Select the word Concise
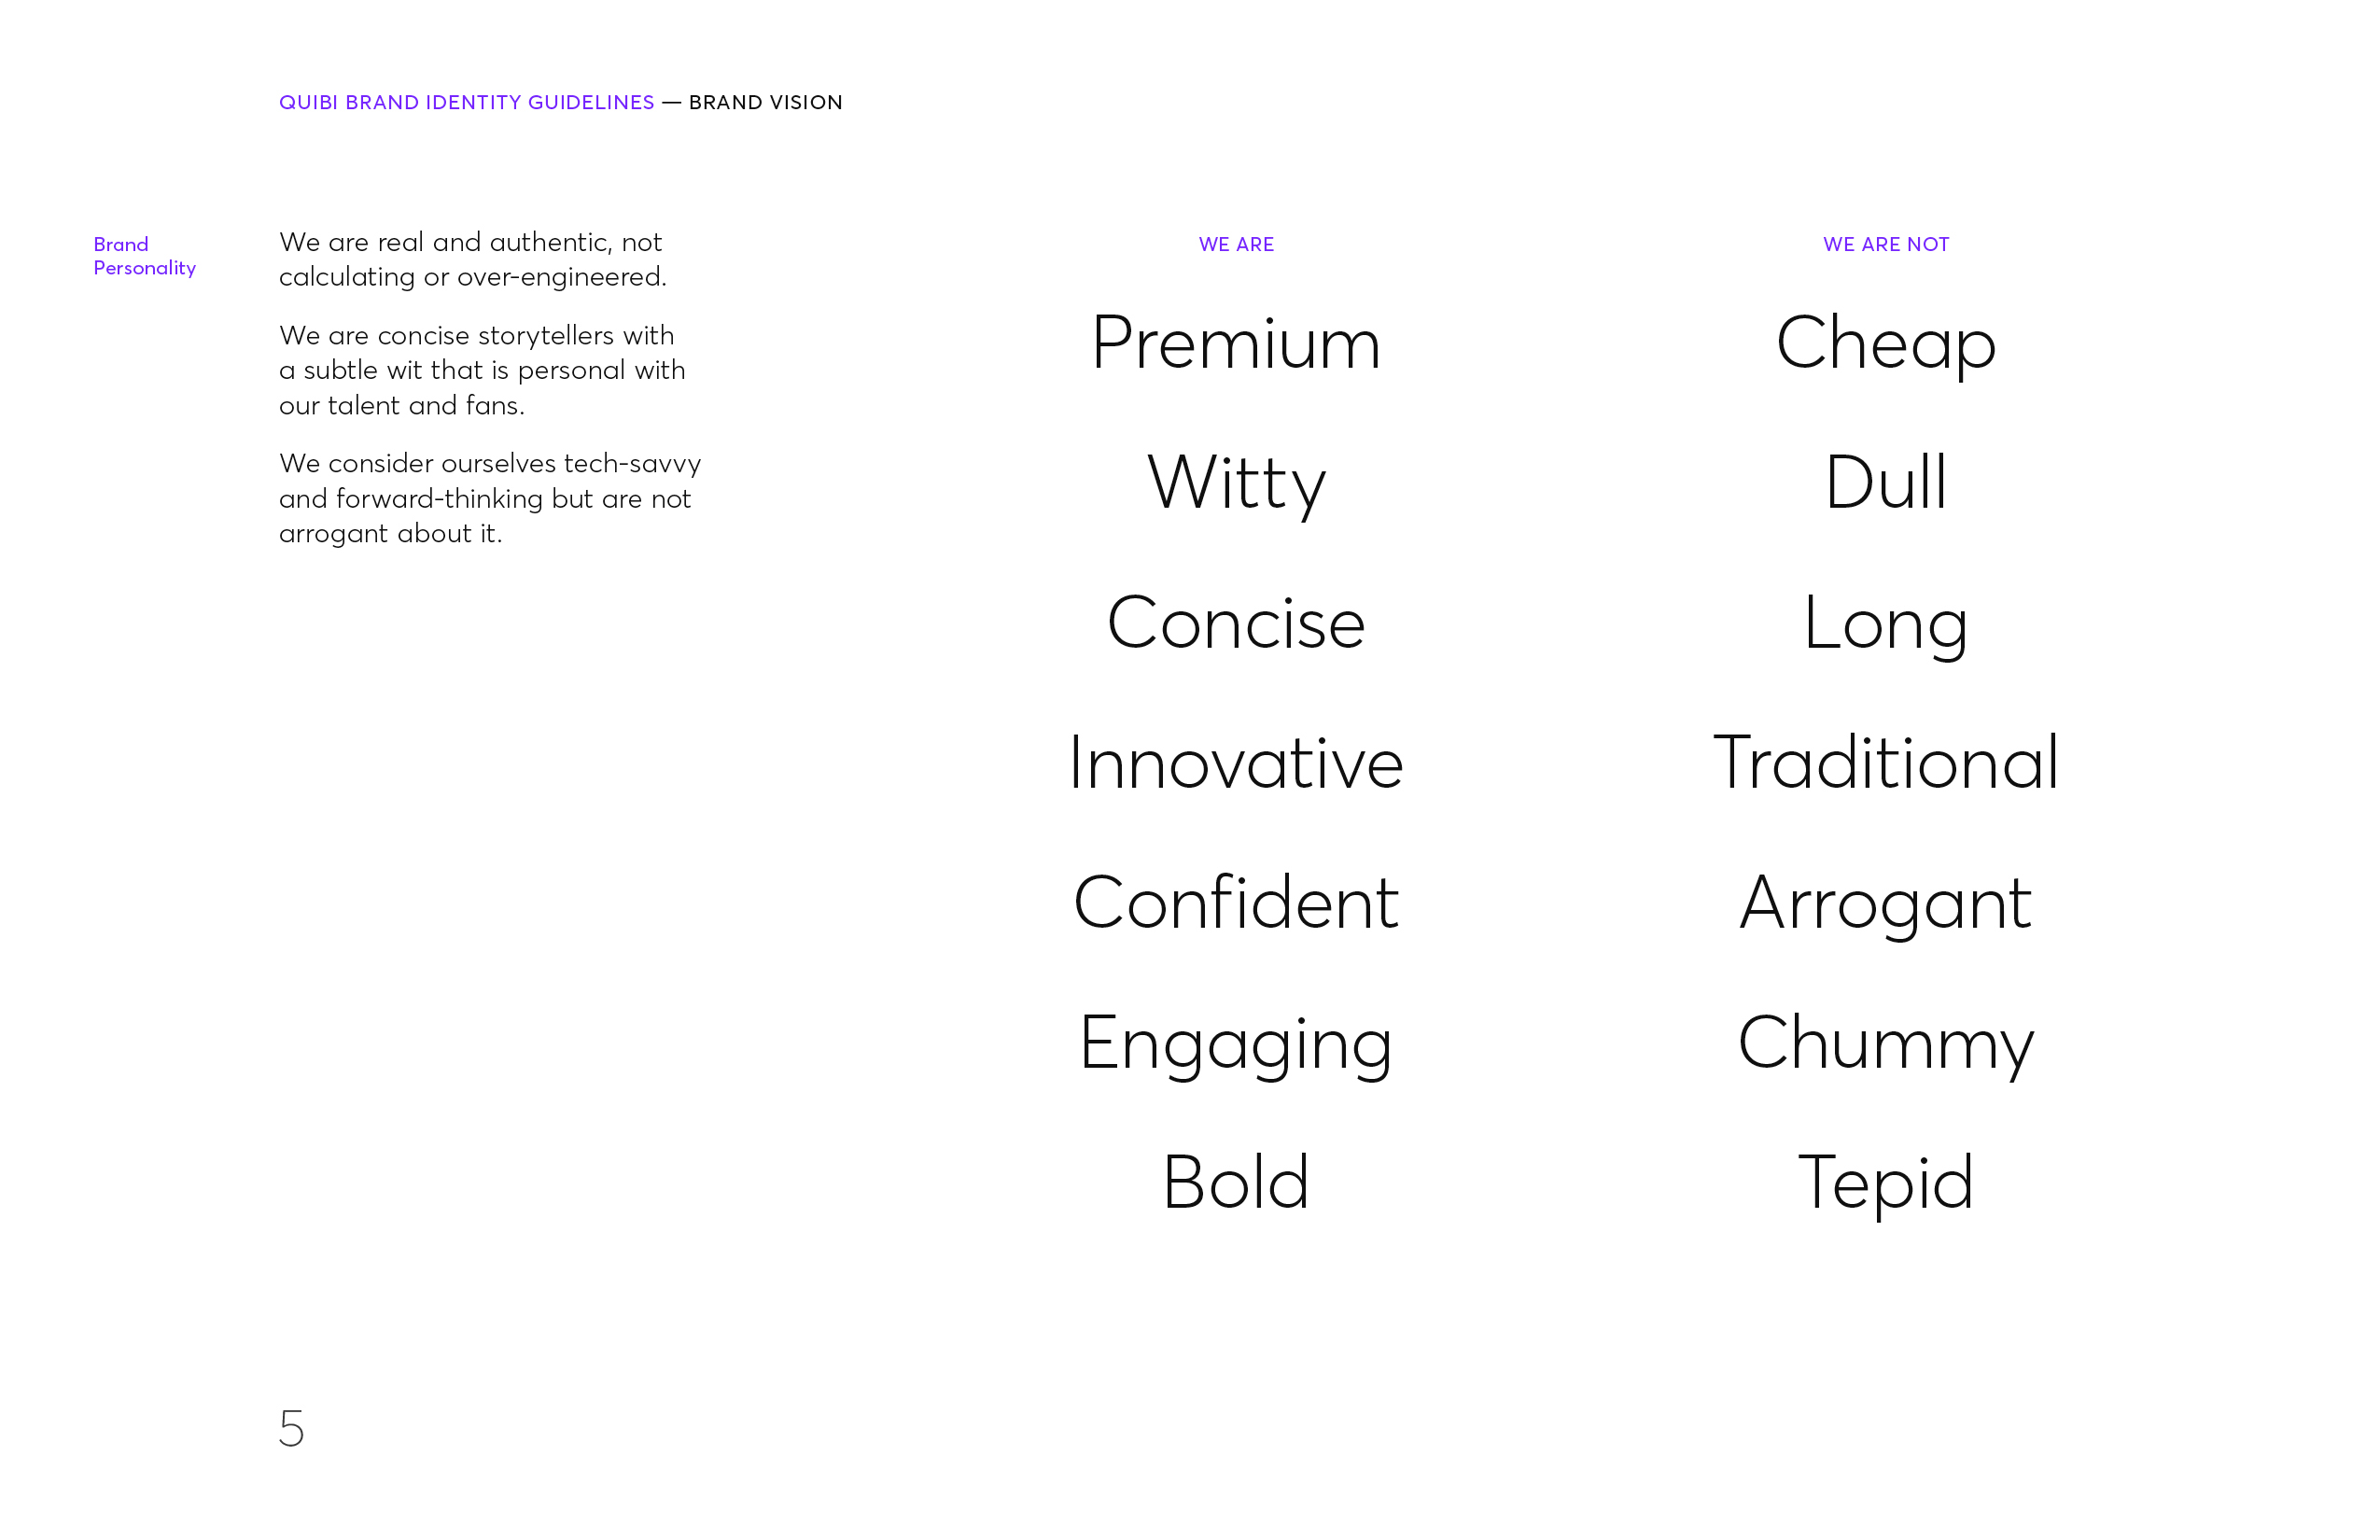Image resolution: width=2380 pixels, height=1540 pixels. point(1236,622)
